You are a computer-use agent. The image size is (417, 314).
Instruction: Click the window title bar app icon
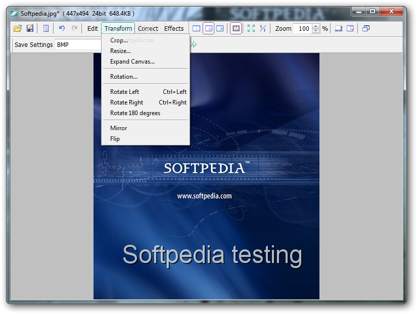14,13
